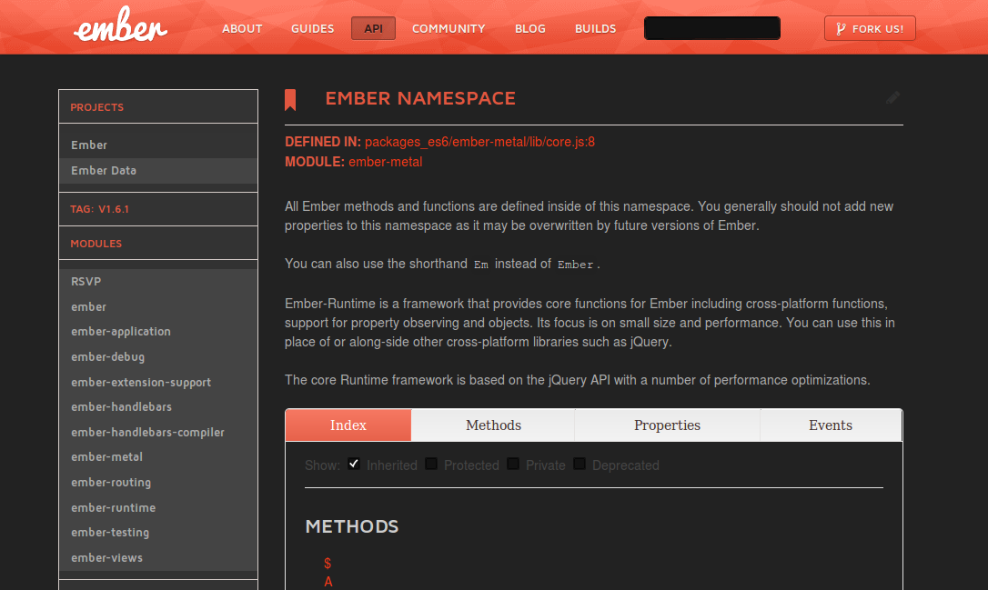
Task: Open the ember-debug module
Action: [x=158, y=356]
